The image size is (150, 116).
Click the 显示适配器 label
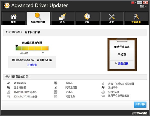(x=20, y=87)
